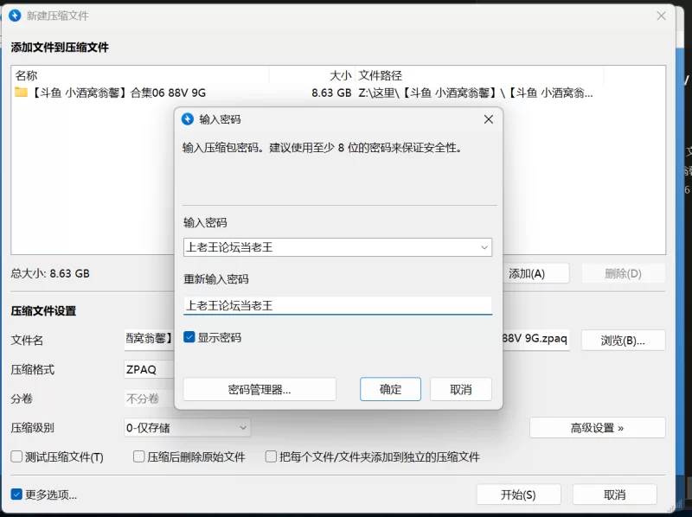Click the Z:\这里 file path cell
Image resolution: width=692 pixels, height=517 pixels.
pos(475,93)
